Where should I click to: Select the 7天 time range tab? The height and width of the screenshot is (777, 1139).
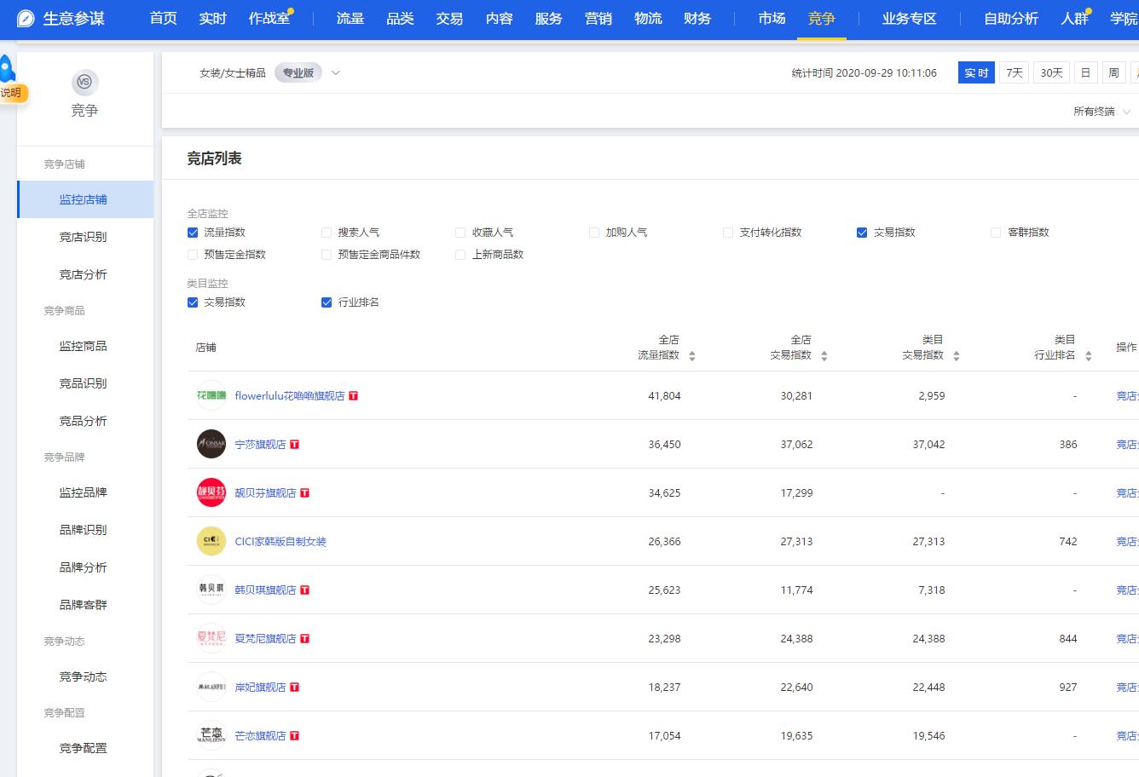click(1014, 72)
